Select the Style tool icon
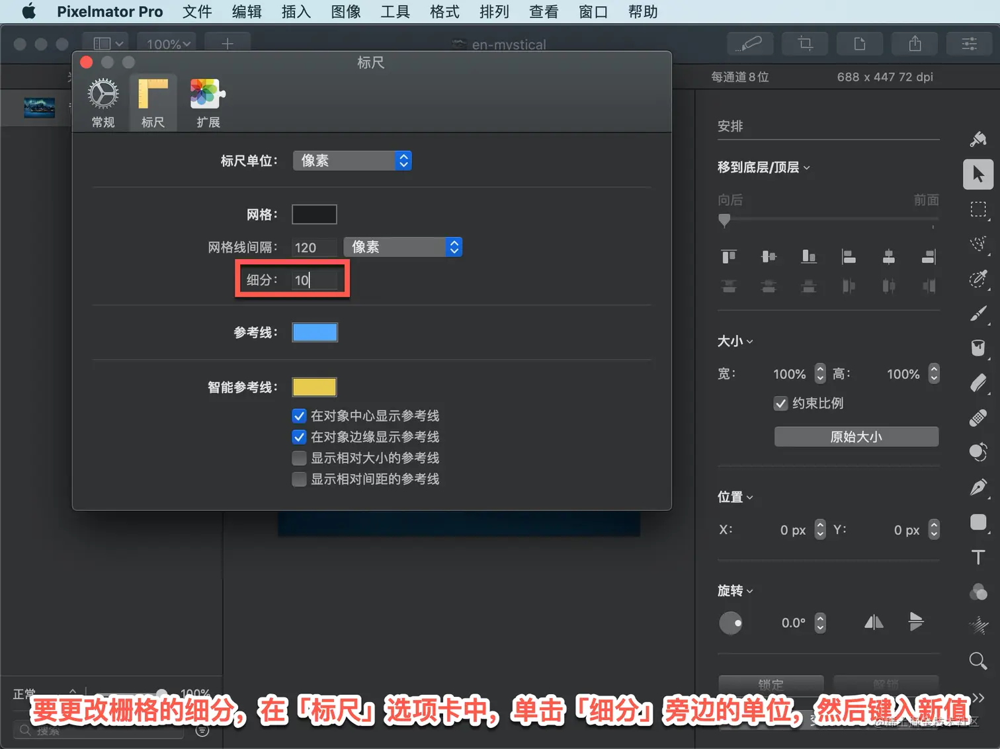 pos(978,139)
